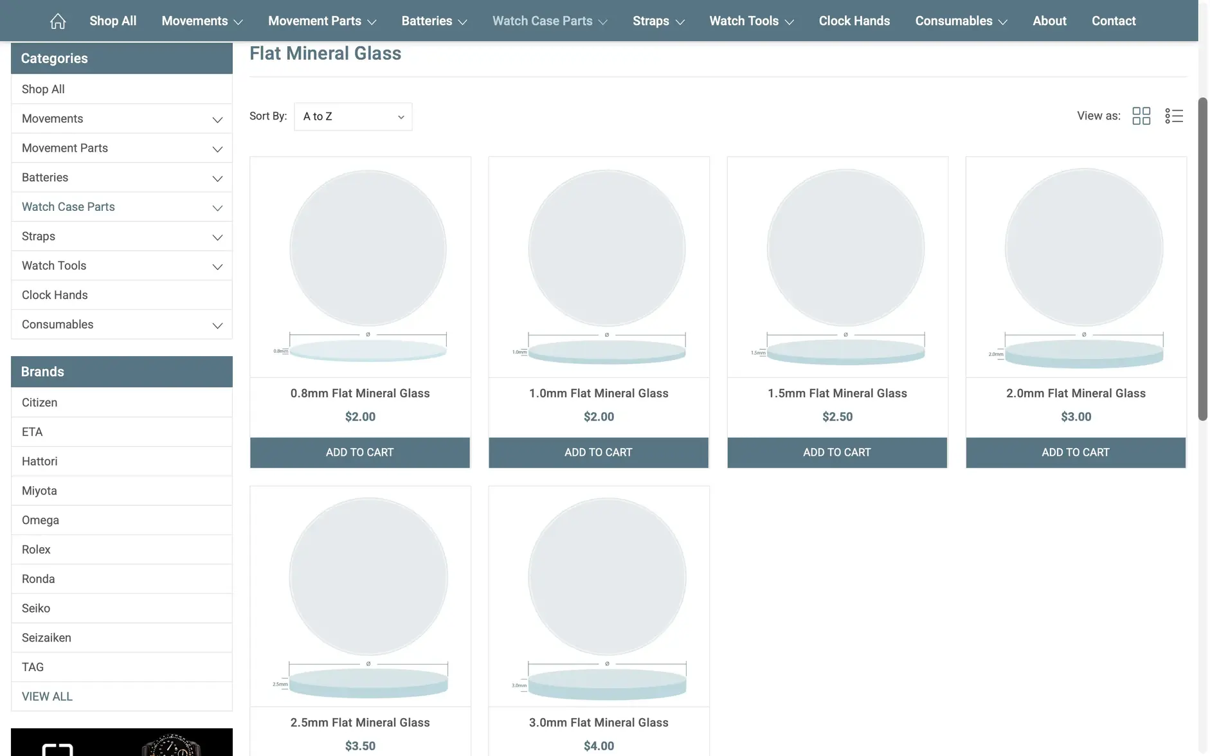Open the Movement Parts navigation dropdown
Viewport: 1210px width, 756px height.
coord(321,20)
